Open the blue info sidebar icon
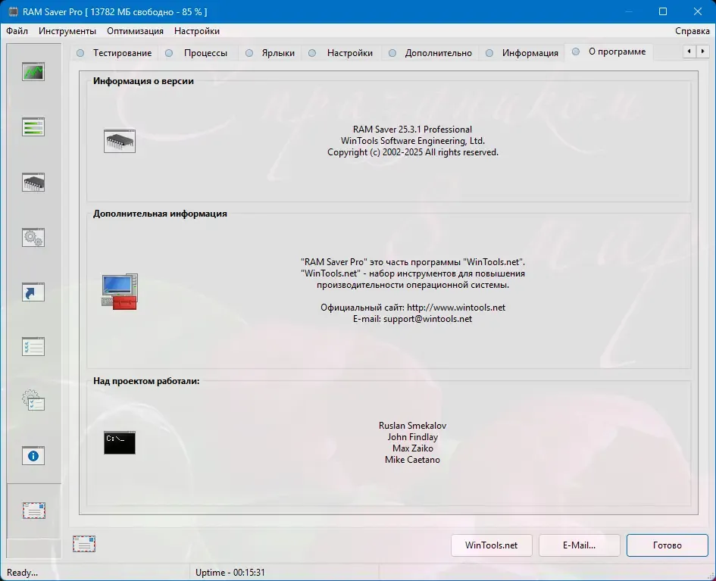This screenshot has height=581, width=716. point(33,456)
